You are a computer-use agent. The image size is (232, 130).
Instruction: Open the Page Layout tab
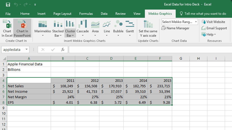tap(62, 14)
